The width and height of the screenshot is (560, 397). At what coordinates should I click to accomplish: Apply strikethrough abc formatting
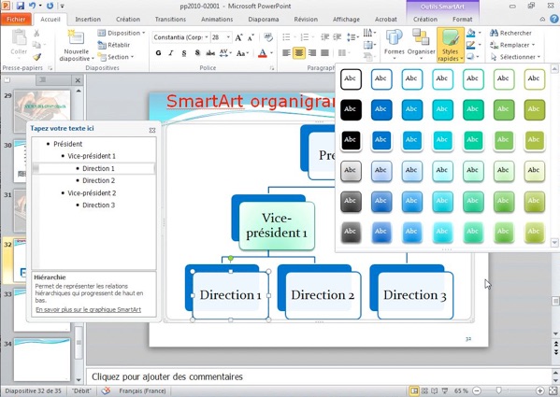tap(210, 53)
